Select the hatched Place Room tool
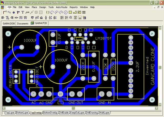Image resolution: width=164 pixels, height=117 pixels. coord(41,12)
